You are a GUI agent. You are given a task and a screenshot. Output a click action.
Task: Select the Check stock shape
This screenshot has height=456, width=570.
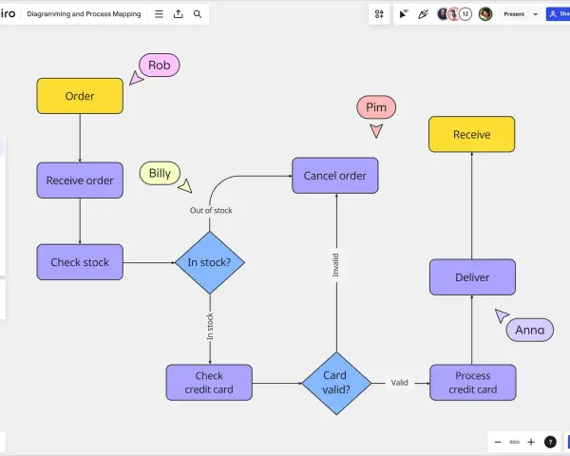[x=80, y=262]
